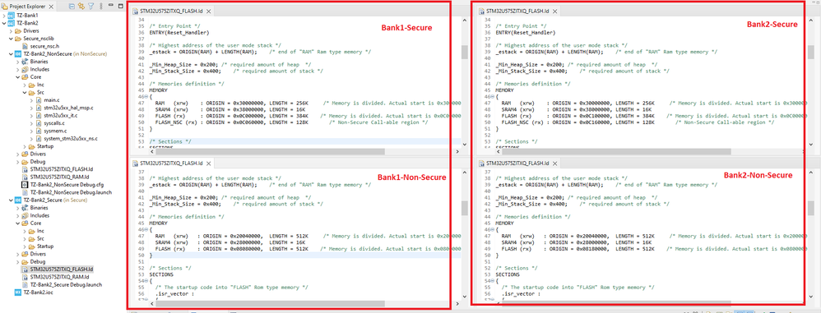
Task: Select syscalls.c in the tree
Action: pyautogui.click(x=54, y=122)
